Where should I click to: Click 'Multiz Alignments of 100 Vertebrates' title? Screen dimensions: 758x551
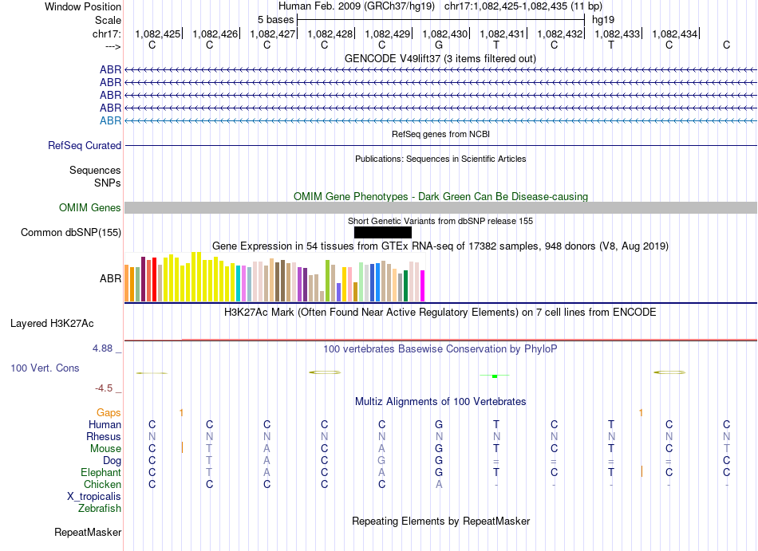[440, 401]
